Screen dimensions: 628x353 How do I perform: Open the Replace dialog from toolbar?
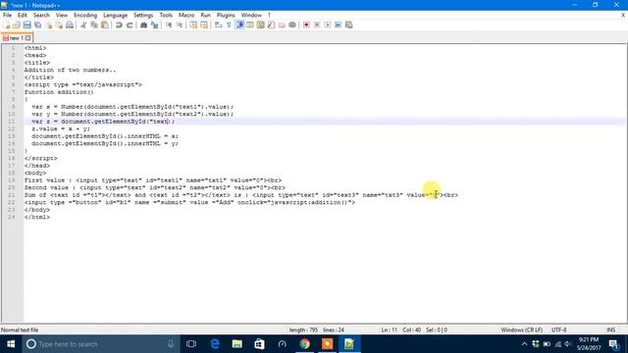[x=154, y=25]
